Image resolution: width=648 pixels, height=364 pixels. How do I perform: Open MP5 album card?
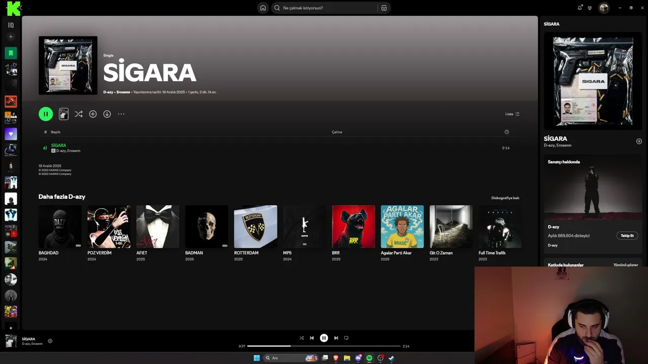coord(304,233)
